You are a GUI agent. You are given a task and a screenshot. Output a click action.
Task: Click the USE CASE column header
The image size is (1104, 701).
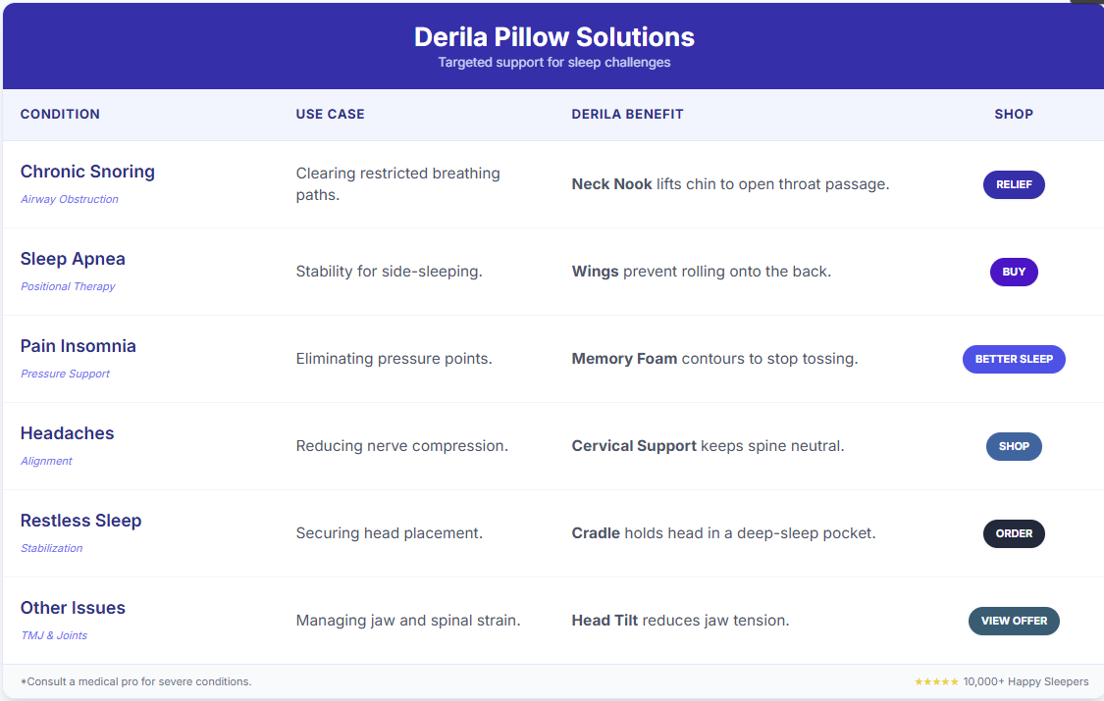330,114
